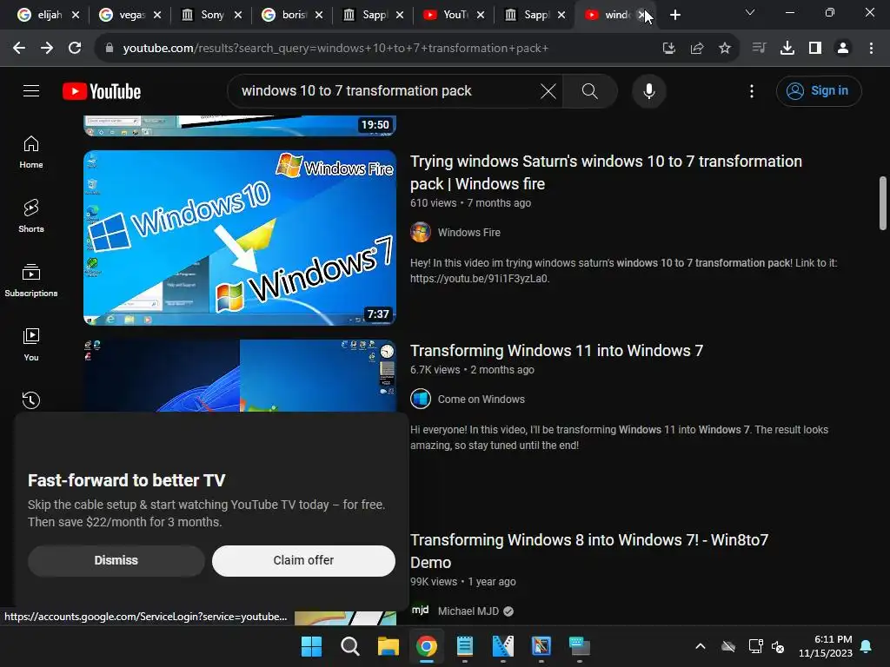The image size is (890, 667).
Task: Click the muted volume tray icon
Action: pos(778,646)
